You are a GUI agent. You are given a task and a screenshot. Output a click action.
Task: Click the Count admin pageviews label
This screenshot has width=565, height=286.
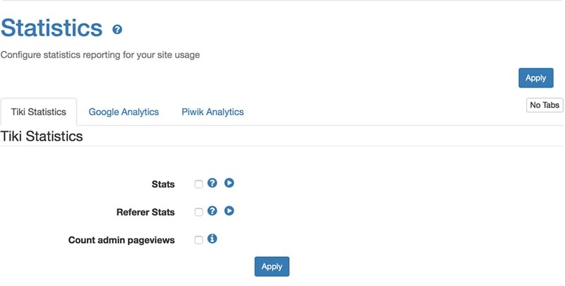[121, 240]
